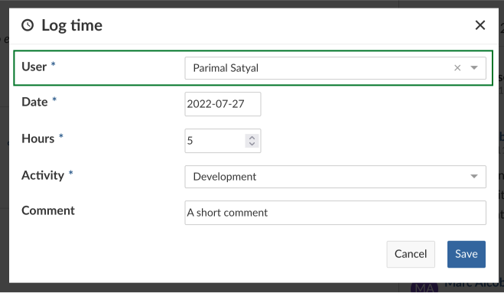Save the logged time
The width and height of the screenshot is (504, 293).
[467, 254]
